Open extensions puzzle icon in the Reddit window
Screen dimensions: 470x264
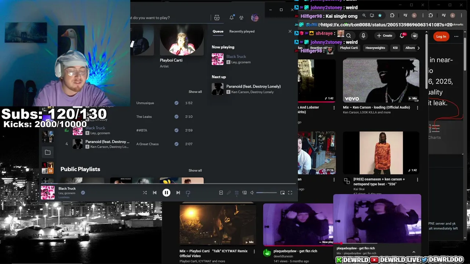tap(431, 15)
